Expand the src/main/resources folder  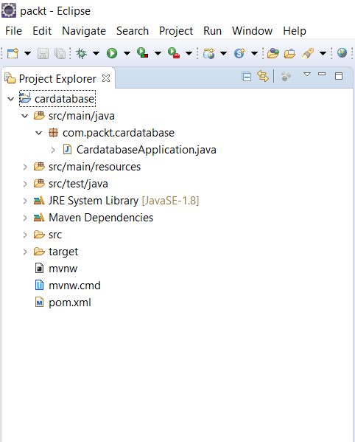(x=25, y=167)
